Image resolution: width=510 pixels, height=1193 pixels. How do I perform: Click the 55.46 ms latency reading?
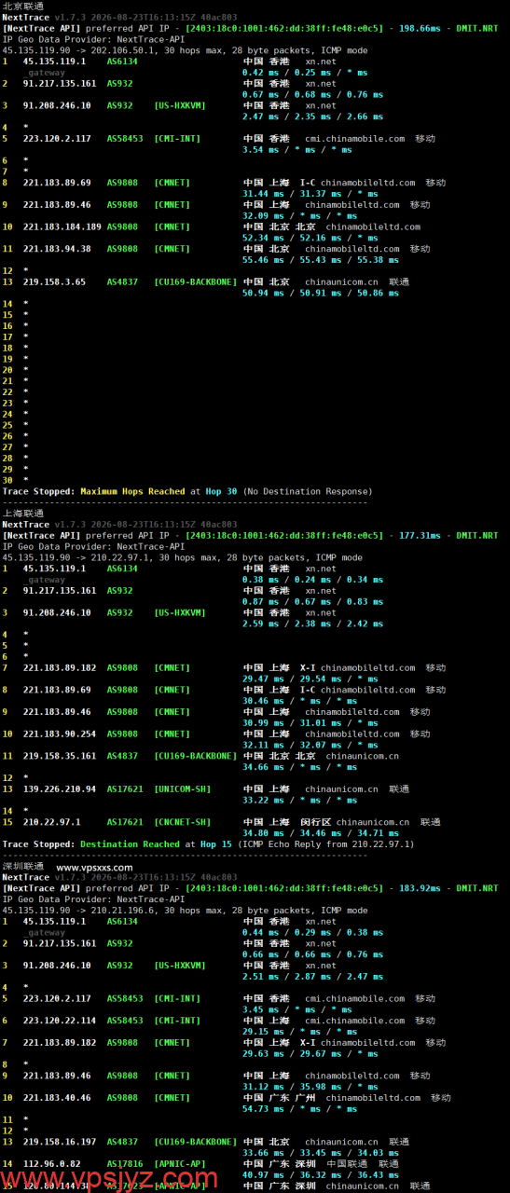[x=260, y=260]
